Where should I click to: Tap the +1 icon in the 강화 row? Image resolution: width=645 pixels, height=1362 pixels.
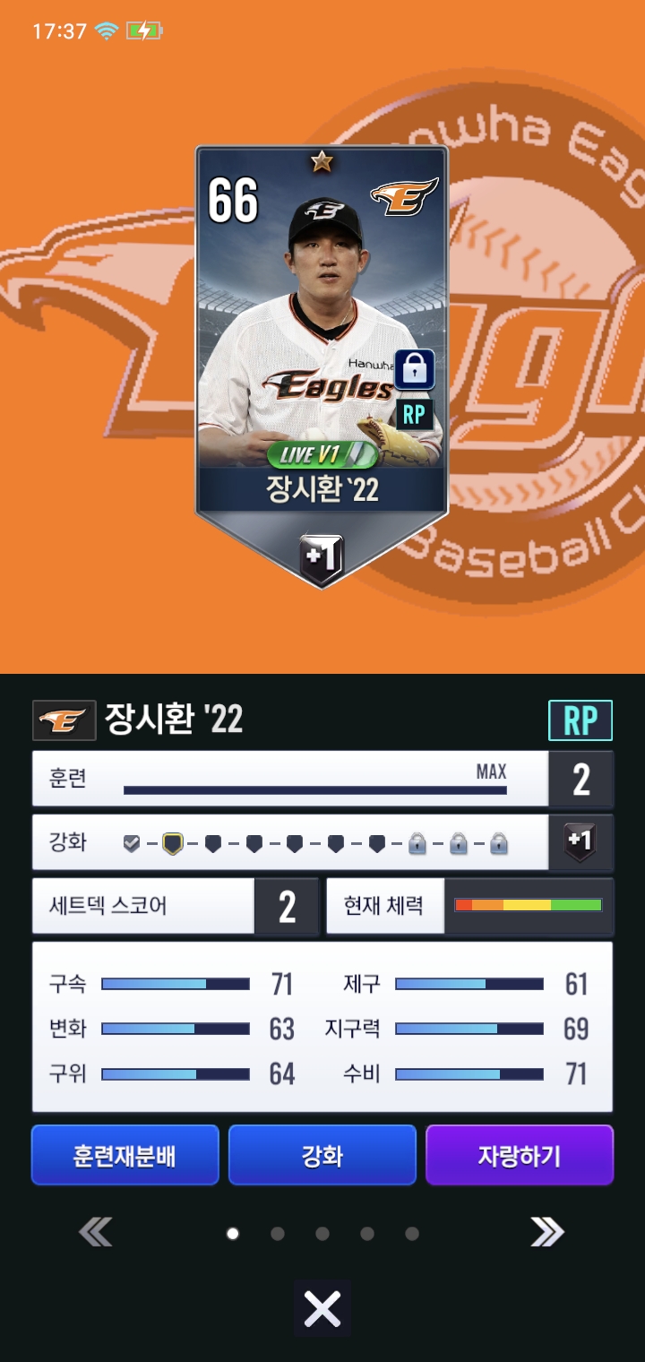(x=580, y=842)
